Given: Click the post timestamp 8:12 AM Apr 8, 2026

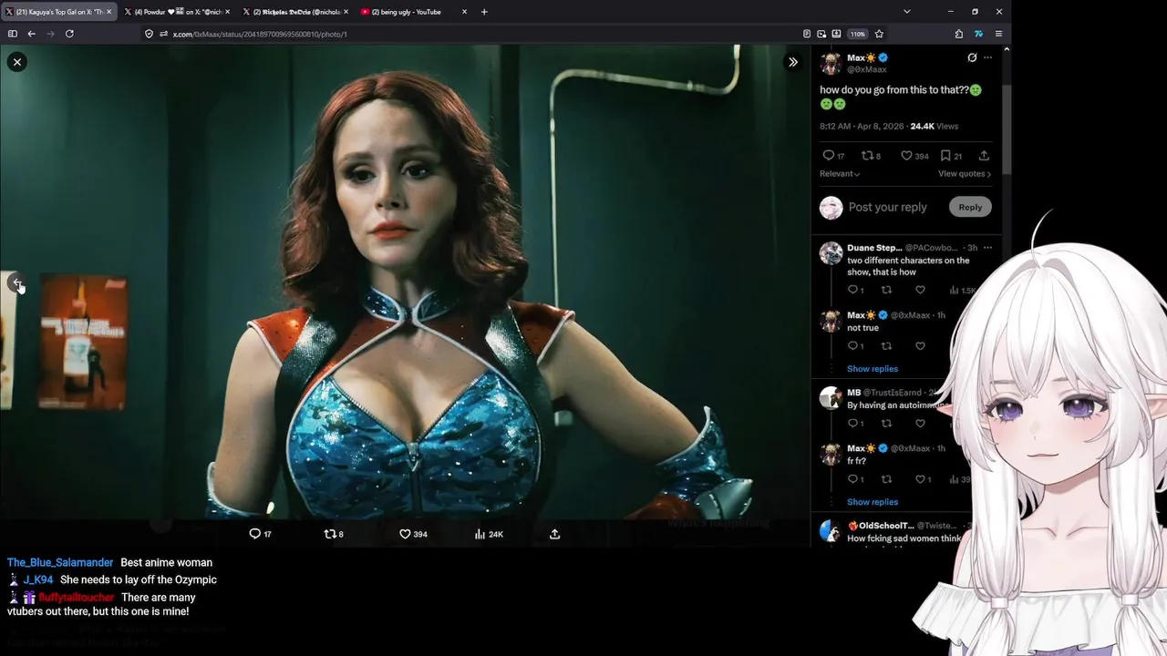Looking at the screenshot, I should tap(862, 126).
